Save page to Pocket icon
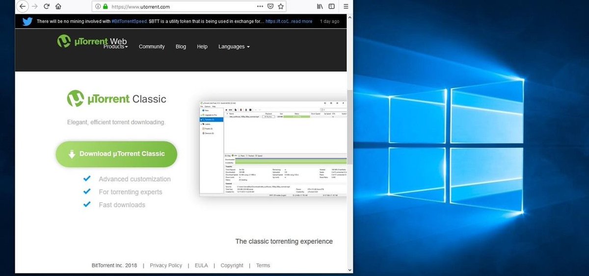 [270, 7]
